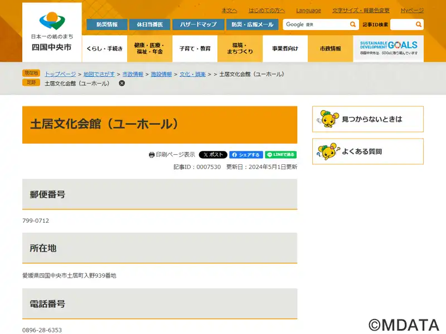Go to 地図でさがす in breadcrumb
Viewport: 446px width, 334px height.
(99, 74)
